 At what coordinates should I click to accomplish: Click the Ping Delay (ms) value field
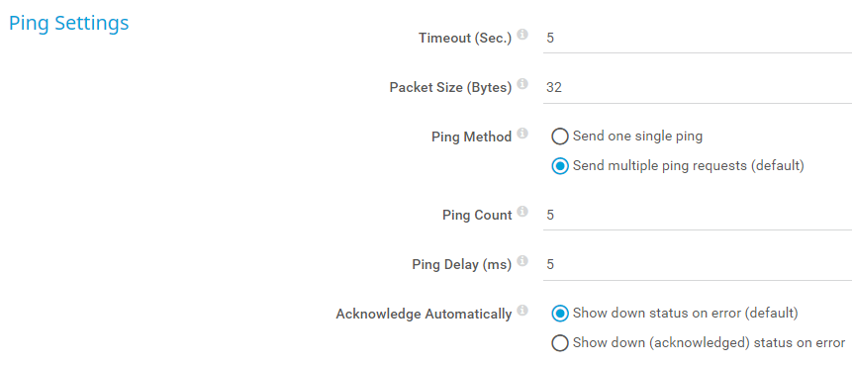click(698, 265)
